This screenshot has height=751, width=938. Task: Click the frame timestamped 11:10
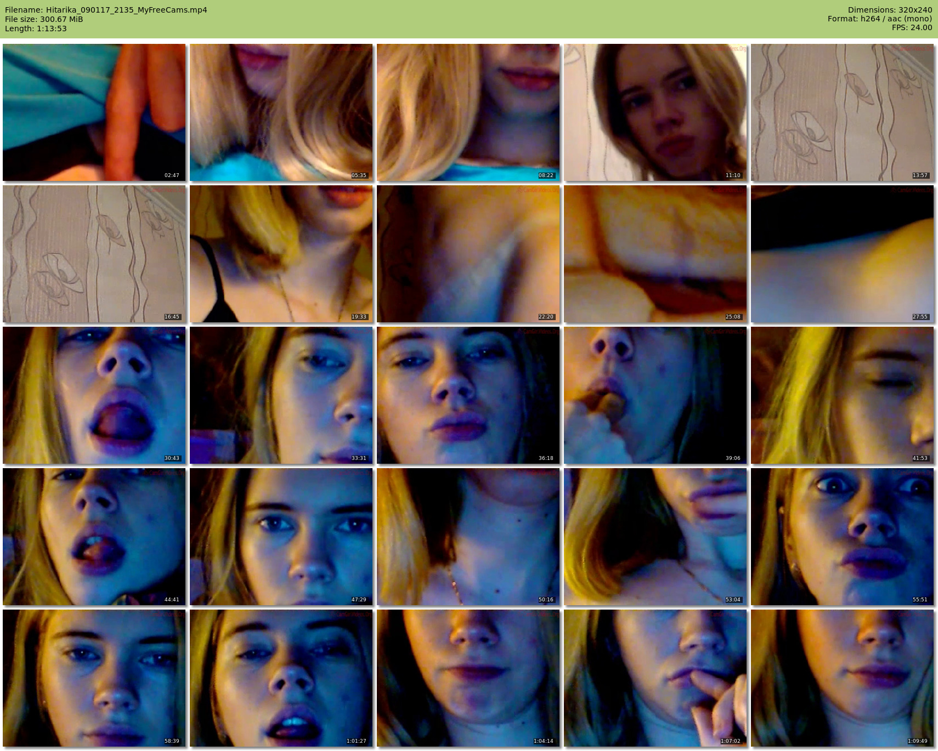point(655,112)
